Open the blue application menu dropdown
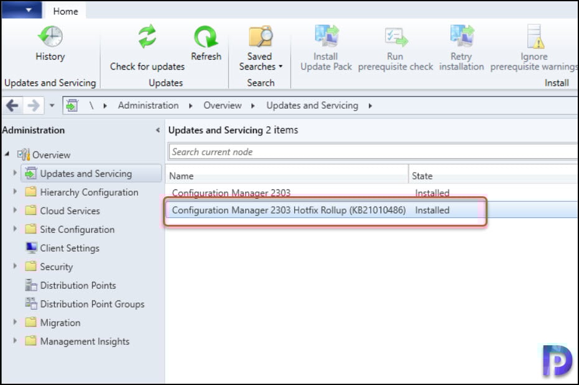The width and height of the screenshot is (579, 385). (22, 10)
